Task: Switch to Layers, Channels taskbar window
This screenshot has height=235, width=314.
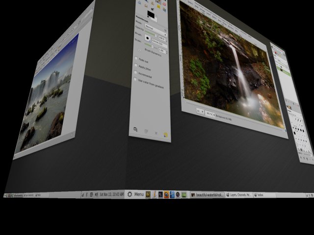Action: [x=237, y=195]
